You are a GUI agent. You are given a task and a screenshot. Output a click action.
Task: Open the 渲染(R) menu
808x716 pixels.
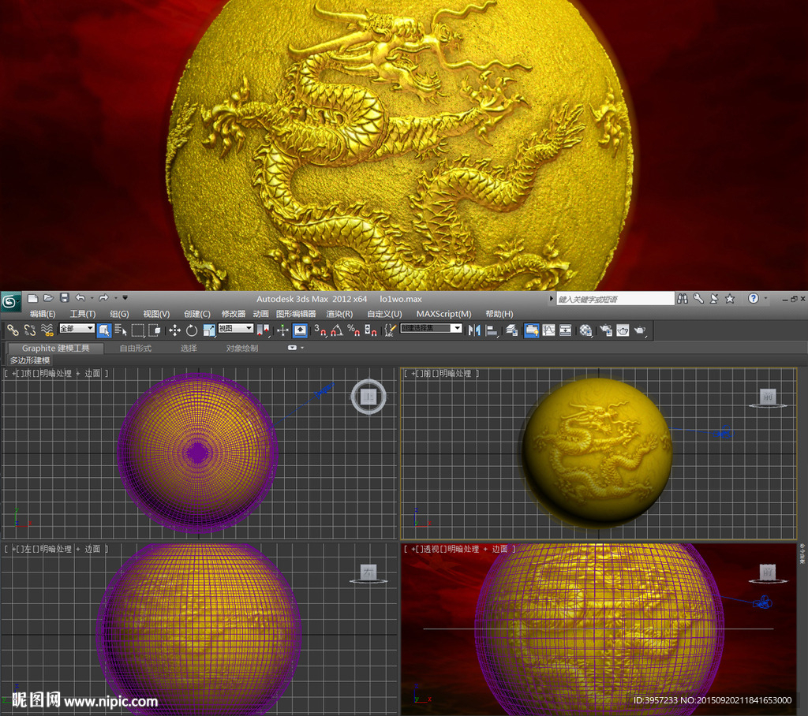point(339,314)
